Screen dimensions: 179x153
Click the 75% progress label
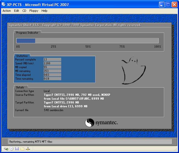[122, 47]
